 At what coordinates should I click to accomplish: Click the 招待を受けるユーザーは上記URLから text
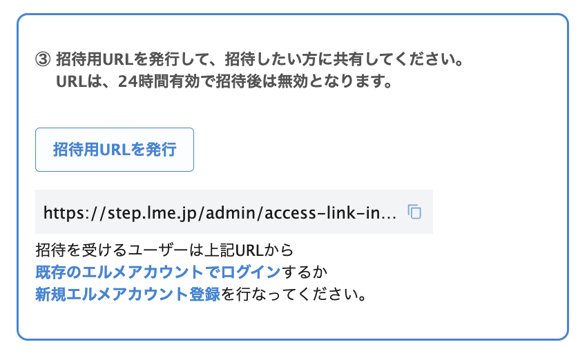pos(165,249)
